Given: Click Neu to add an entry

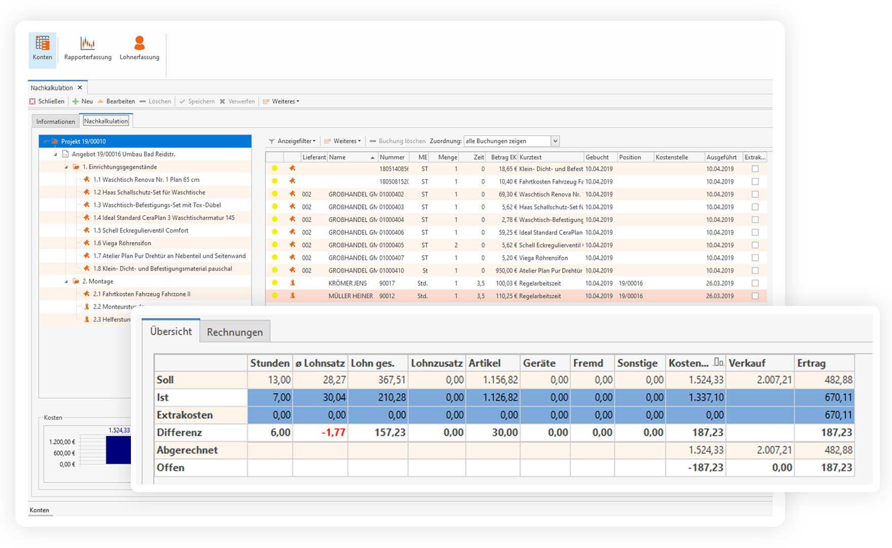Looking at the screenshot, I should [83, 101].
